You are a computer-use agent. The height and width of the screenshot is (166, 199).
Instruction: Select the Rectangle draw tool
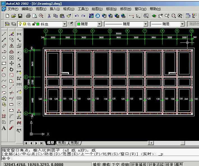pos(4,63)
